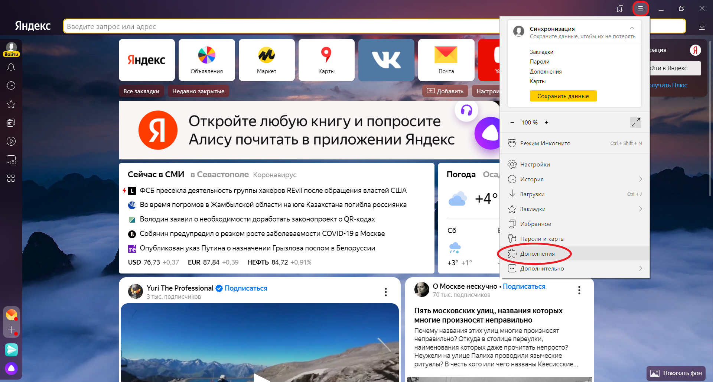
Task: Click the downloads arrow icon near address bar
Action: (702, 26)
